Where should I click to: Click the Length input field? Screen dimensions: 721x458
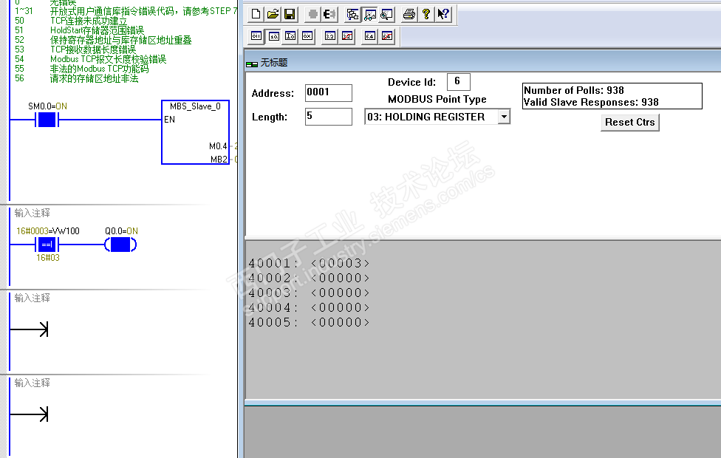(x=329, y=116)
